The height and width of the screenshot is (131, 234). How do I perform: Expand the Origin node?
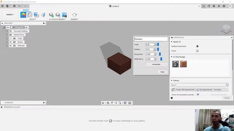tap(7, 38)
